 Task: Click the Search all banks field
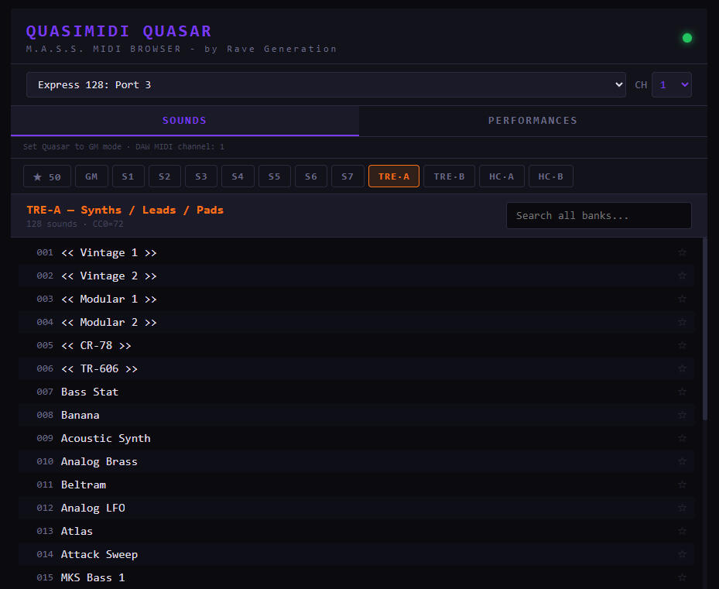tap(598, 216)
